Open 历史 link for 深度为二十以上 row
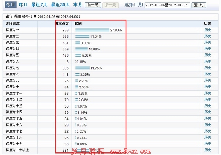 click(x=207, y=150)
